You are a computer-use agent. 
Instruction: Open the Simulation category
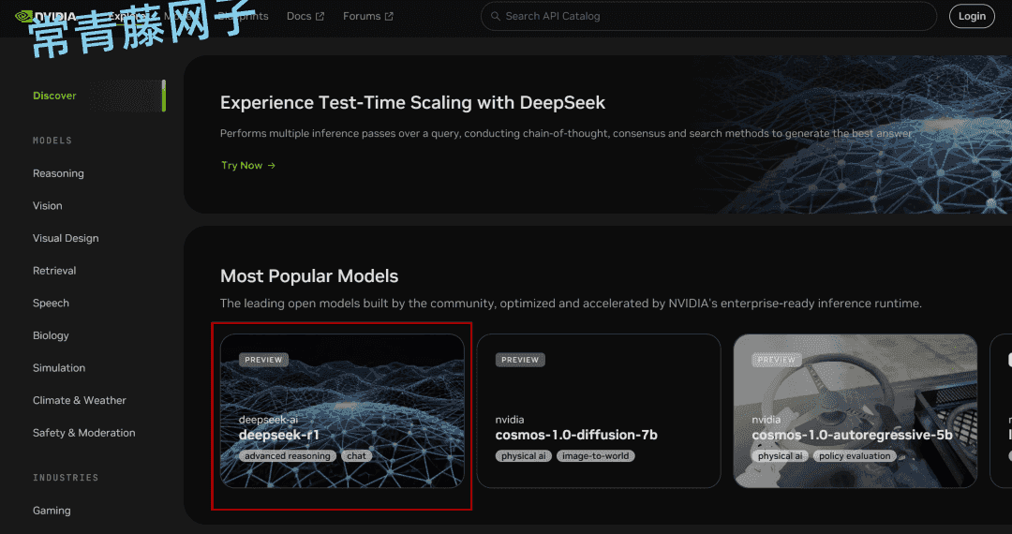click(x=59, y=367)
